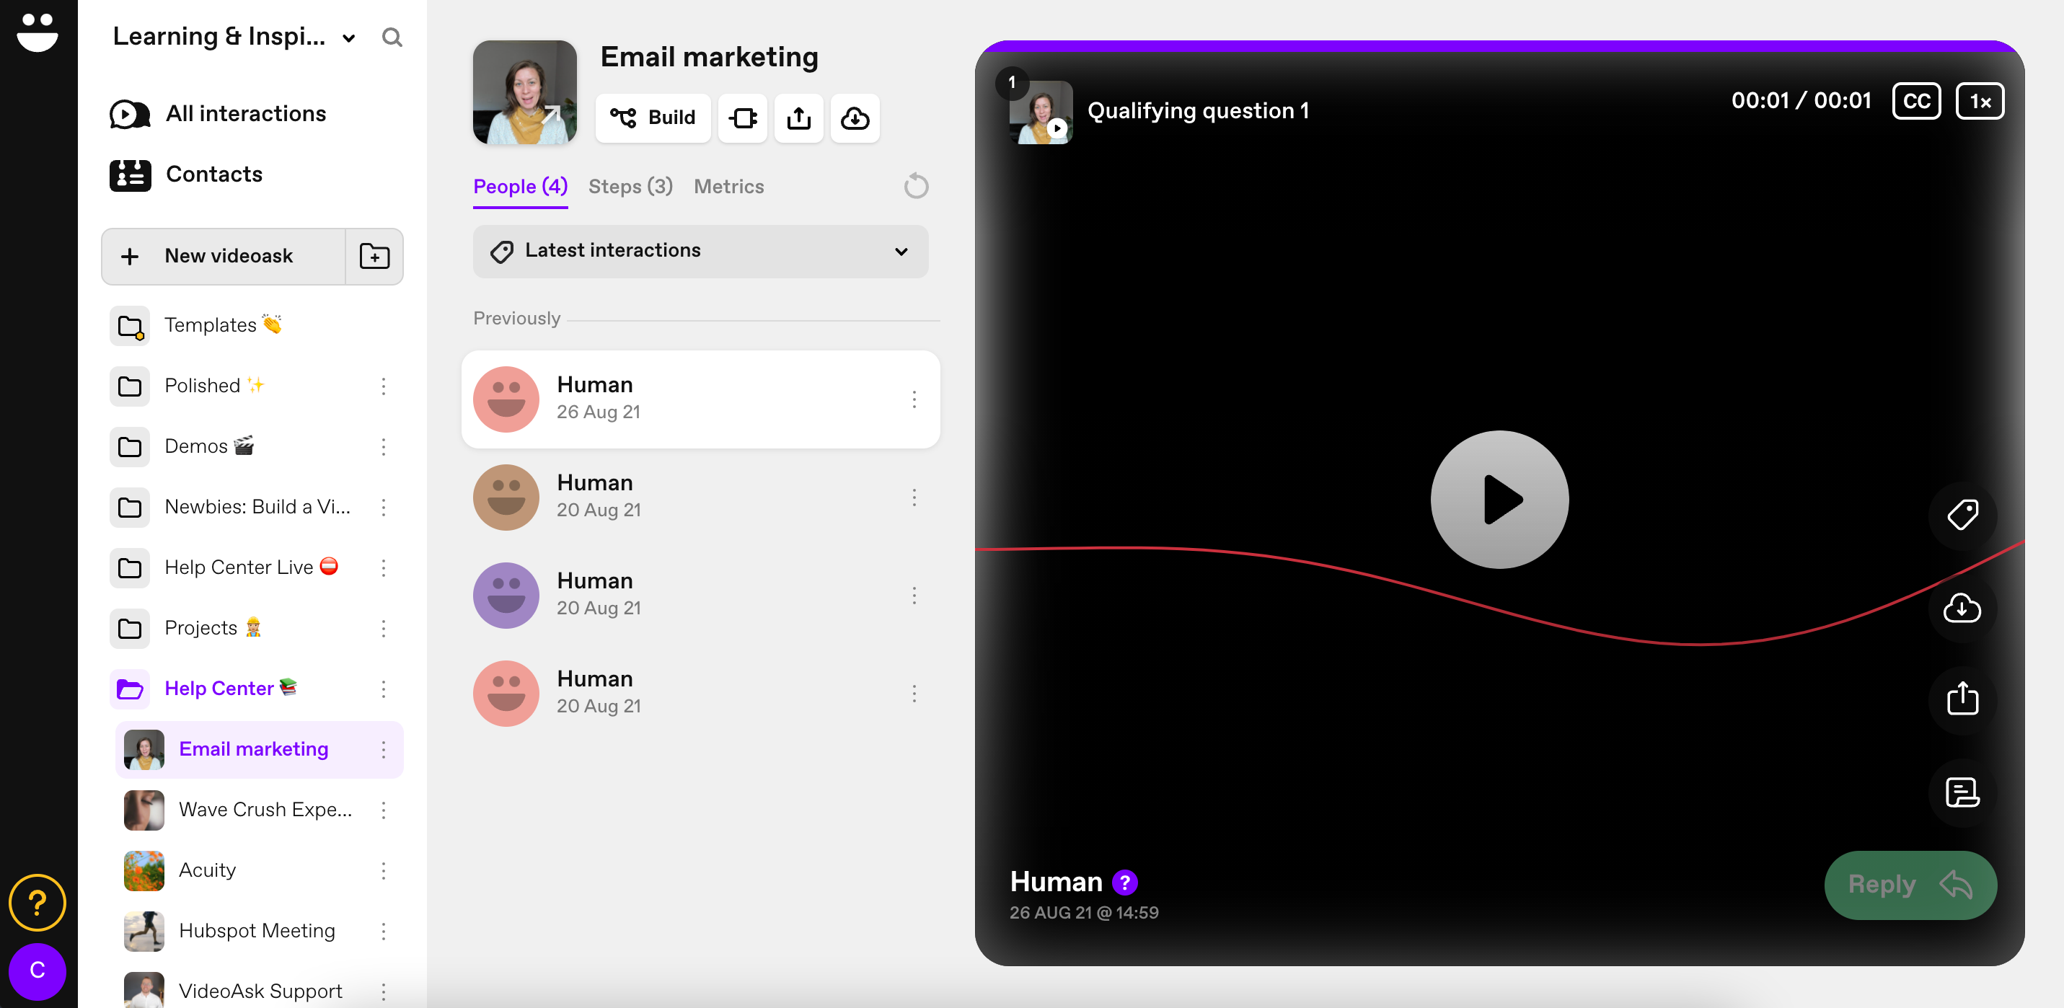Viewport: 2064px width, 1008px height.
Task: Click the new folder icon
Action: click(x=374, y=257)
